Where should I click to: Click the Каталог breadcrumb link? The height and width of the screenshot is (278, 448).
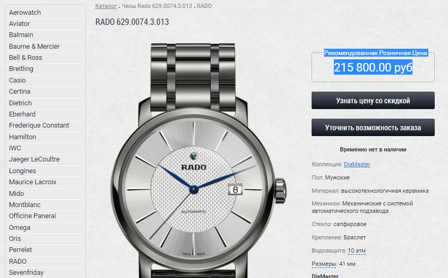(x=106, y=6)
